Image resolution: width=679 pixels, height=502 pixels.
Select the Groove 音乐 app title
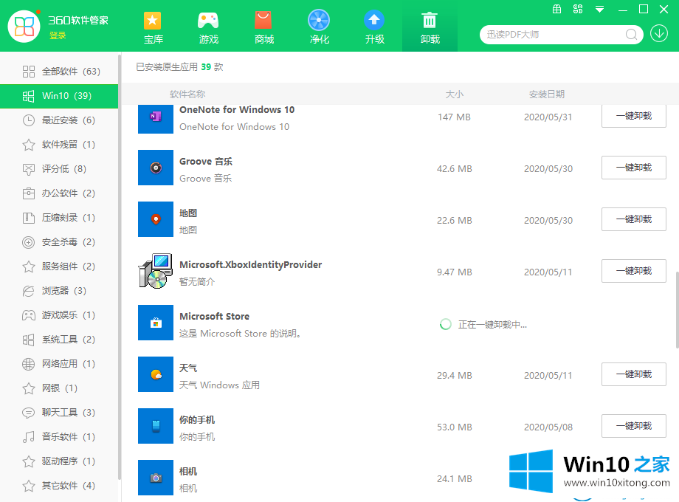point(206,162)
